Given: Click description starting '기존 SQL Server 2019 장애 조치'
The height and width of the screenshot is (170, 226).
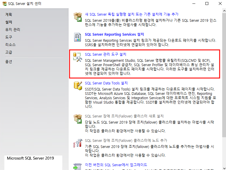Looking at the screenshot, I should (x=150, y=151).
